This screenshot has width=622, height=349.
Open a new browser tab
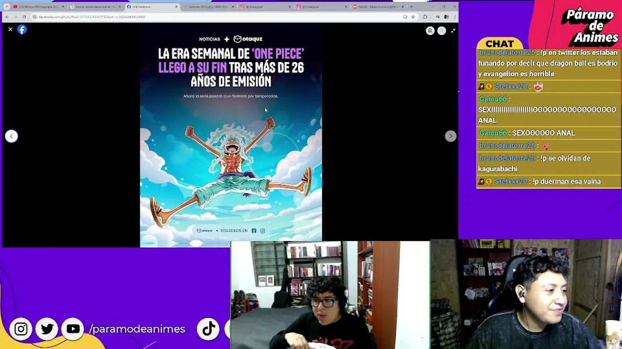pyautogui.click(x=412, y=7)
